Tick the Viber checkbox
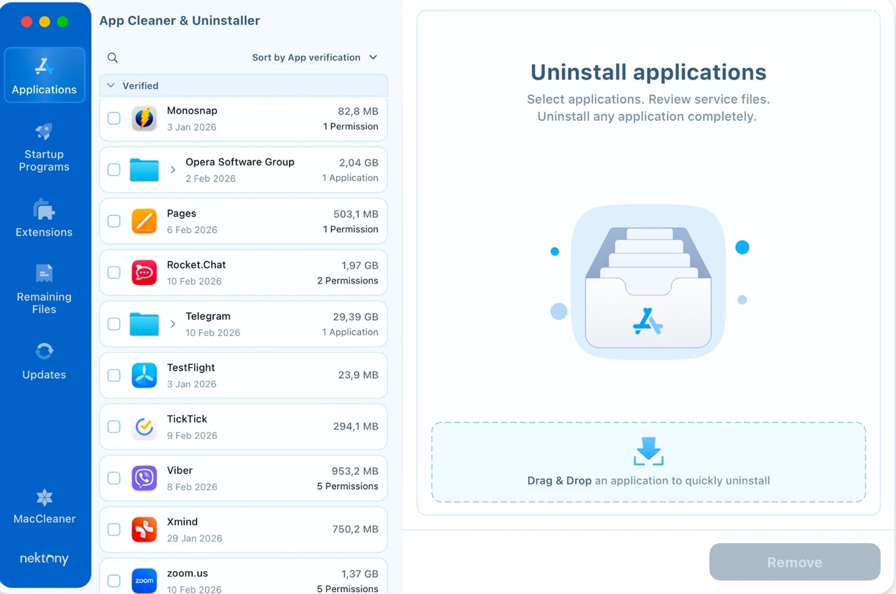Viewport: 896px width, 594px height. [x=114, y=478]
